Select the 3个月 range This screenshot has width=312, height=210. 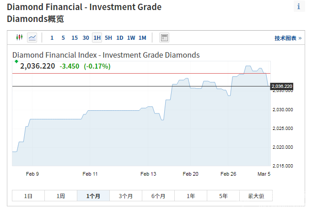point(126,196)
